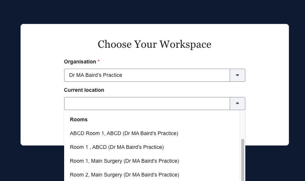Click the Organisation field showing Dr MA Baird's Practice
This screenshot has height=181, width=305.
(147, 75)
